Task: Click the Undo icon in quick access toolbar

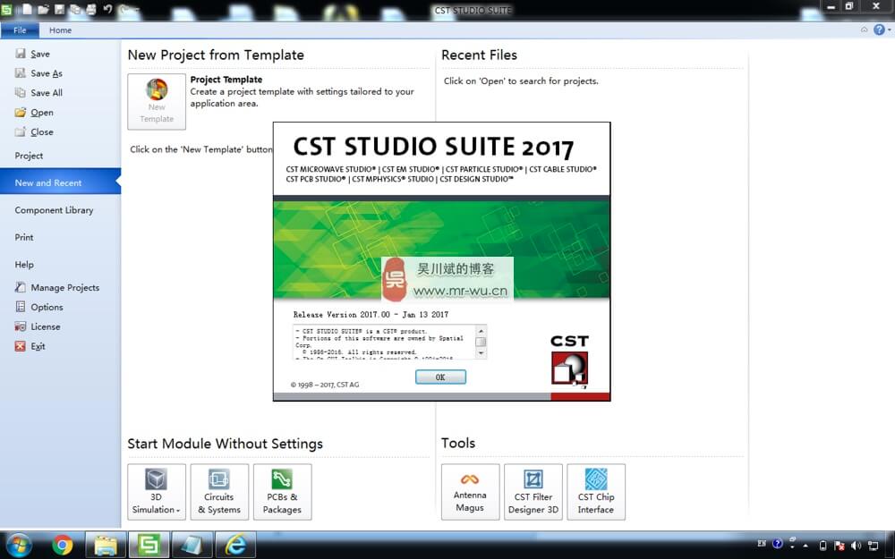Action: point(107,9)
